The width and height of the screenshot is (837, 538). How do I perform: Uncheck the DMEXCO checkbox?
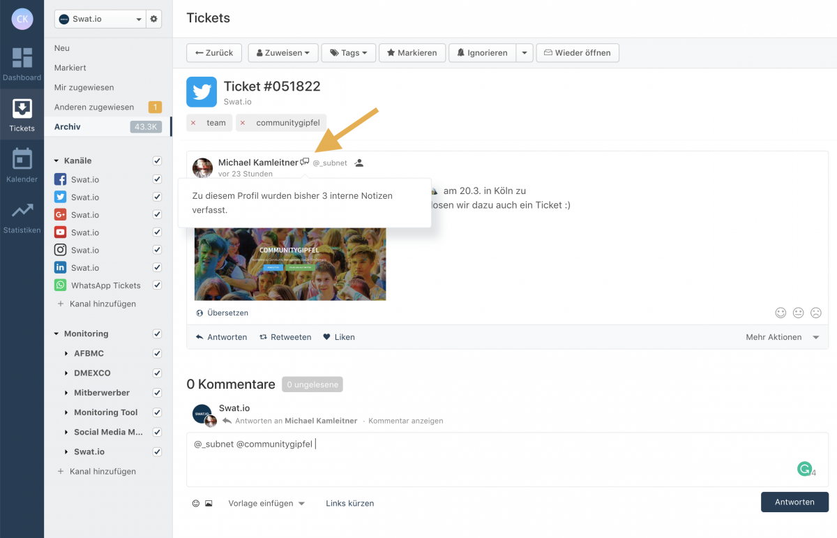(x=157, y=373)
